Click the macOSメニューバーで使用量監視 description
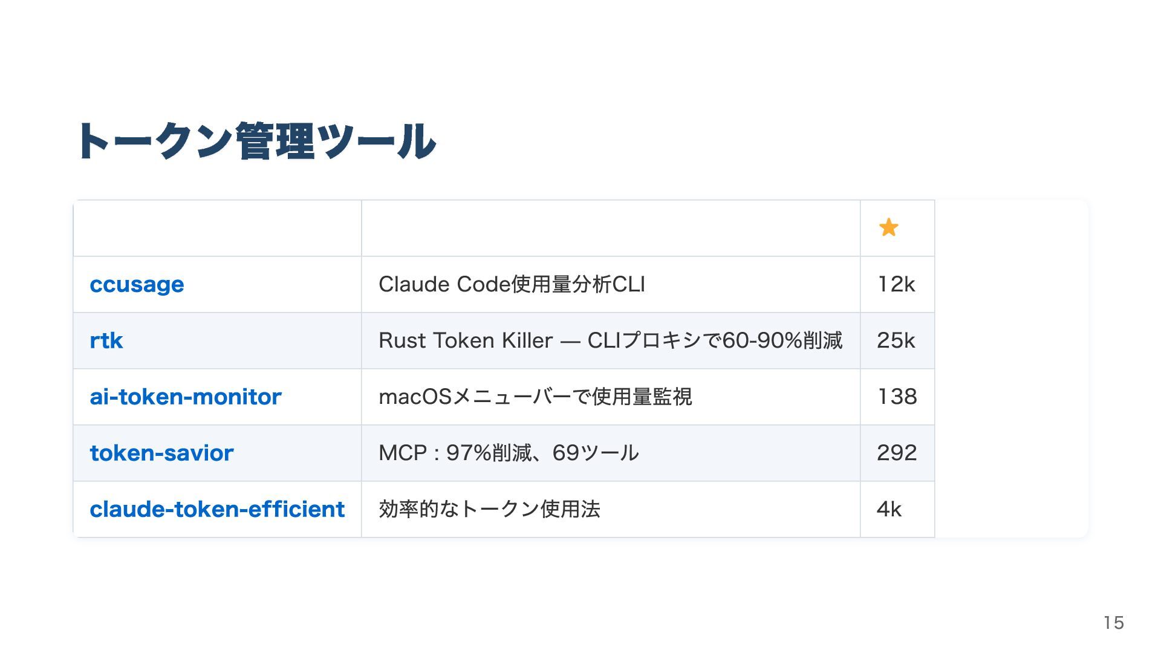 [x=535, y=397]
